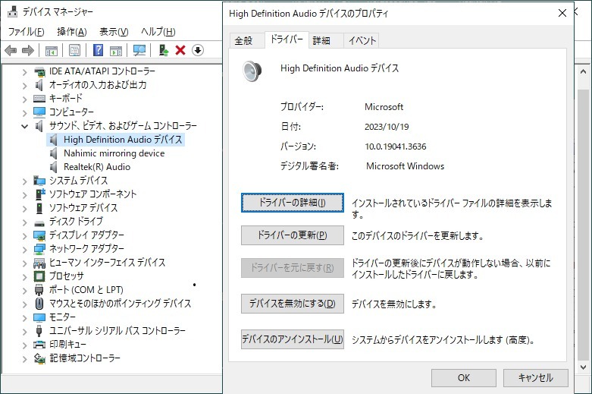Scan for hardware changes monitor icon
Screen dimensions: 592x394
coord(139,50)
